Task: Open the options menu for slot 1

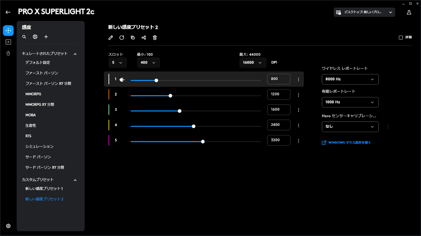Action: [298, 79]
